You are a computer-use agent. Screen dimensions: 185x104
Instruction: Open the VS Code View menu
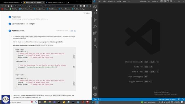click(119, 1)
